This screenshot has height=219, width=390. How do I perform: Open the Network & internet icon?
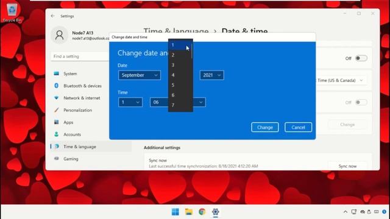[x=57, y=98]
